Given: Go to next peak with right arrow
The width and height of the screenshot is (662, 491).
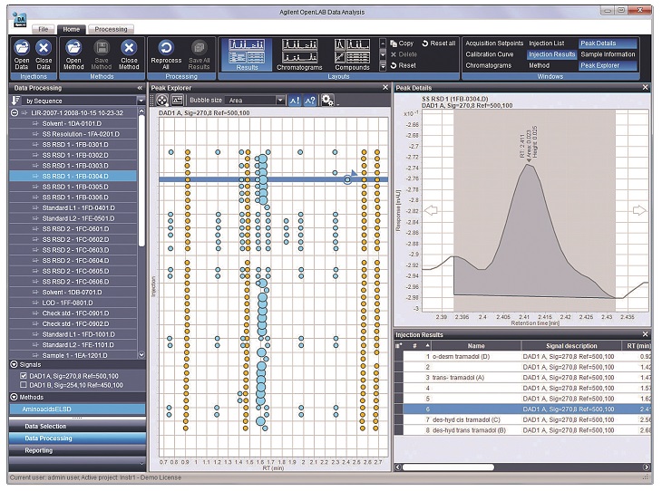Looking at the screenshot, I should tap(639, 210).
